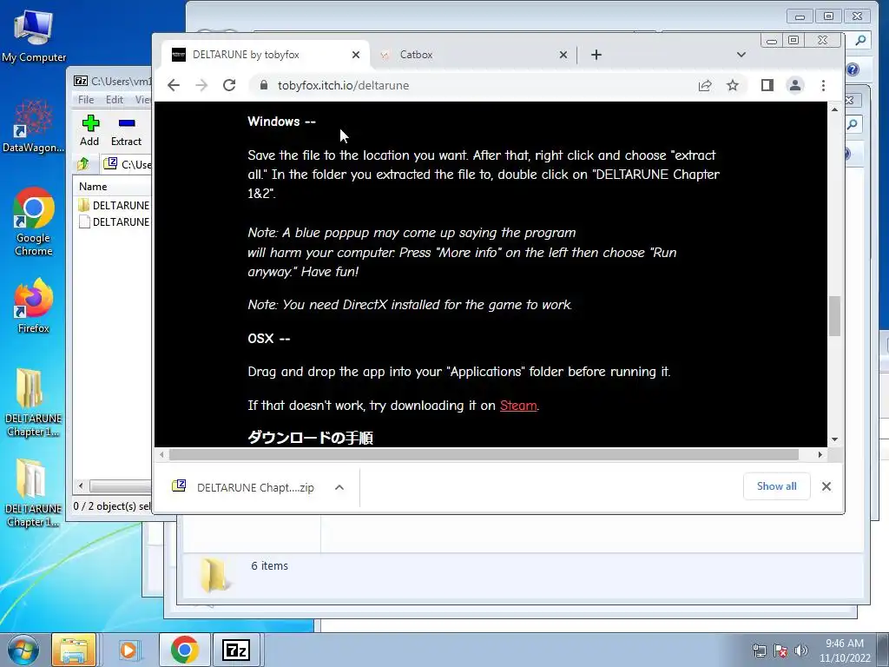Image resolution: width=889 pixels, height=667 pixels.
Task: Click the network tray icon
Action: pos(759,650)
